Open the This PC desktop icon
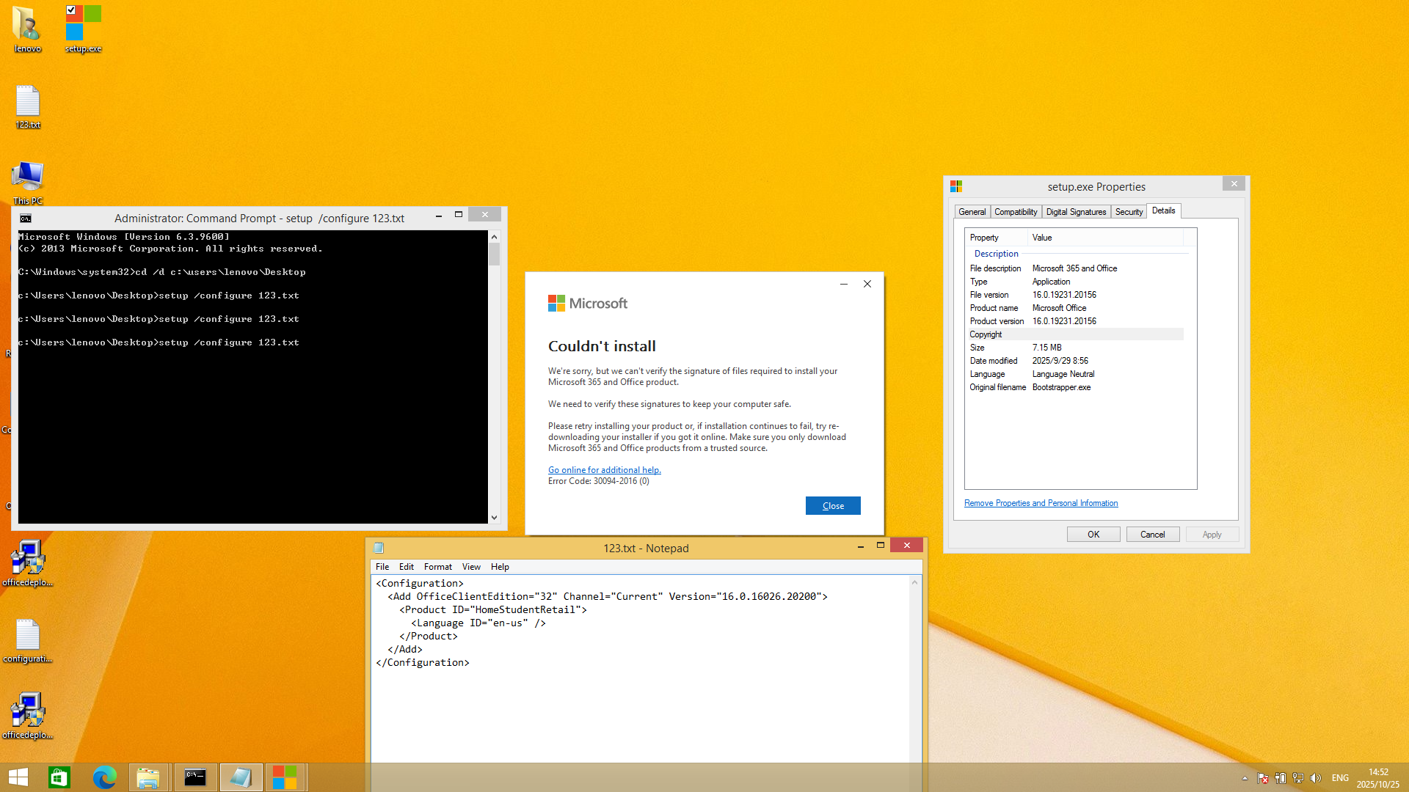Image resolution: width=1409 pixels, height=792 pixels. [x=27, y=178]
